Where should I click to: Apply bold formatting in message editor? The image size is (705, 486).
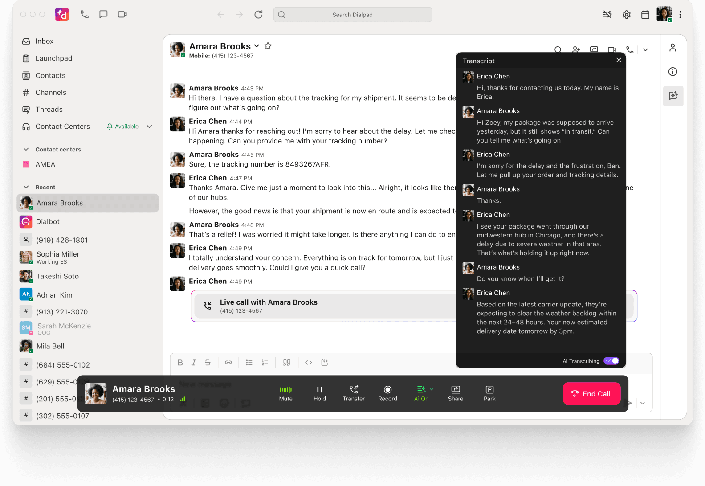point(180,363)
